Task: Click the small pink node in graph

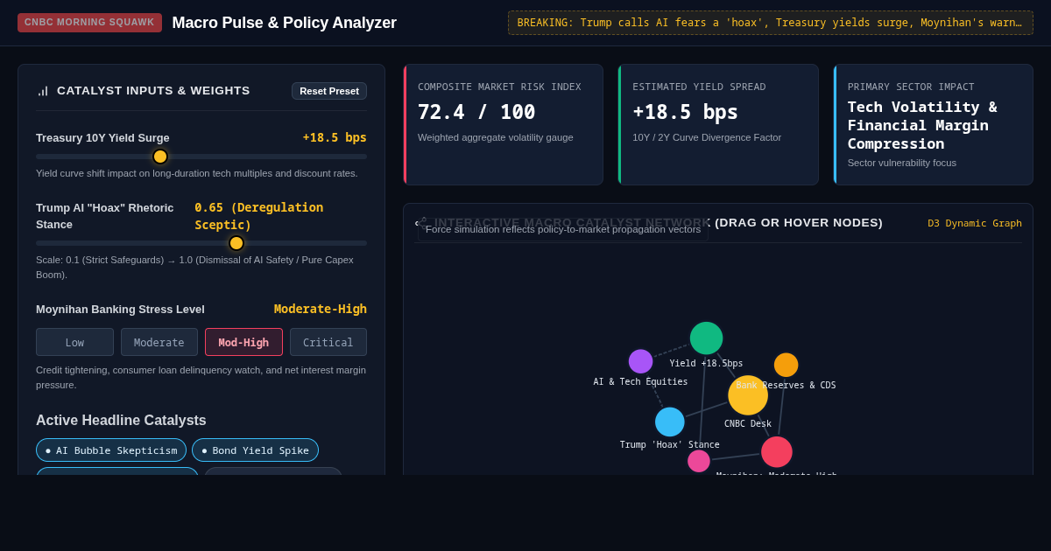Action: [x=699, y=461]
